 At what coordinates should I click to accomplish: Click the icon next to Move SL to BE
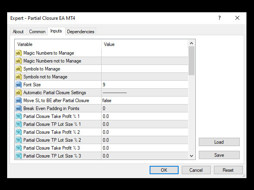click(x=18, y=101)
